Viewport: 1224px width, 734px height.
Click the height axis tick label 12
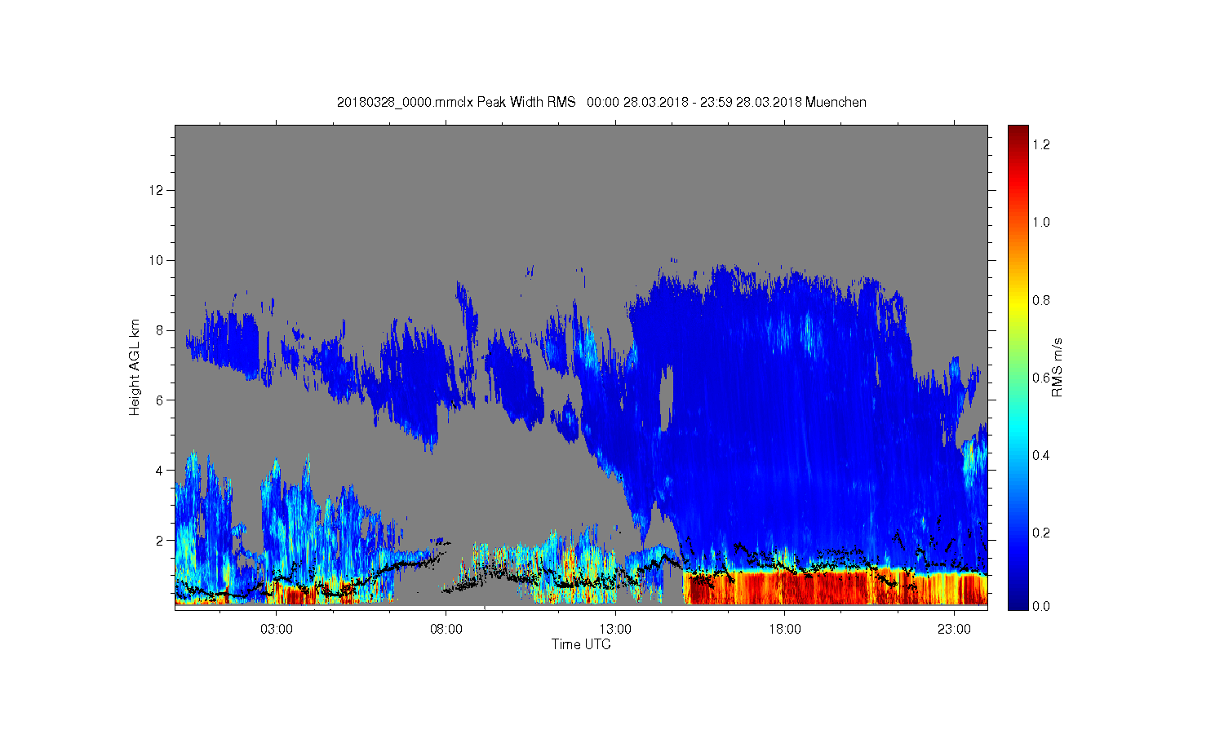157,190
